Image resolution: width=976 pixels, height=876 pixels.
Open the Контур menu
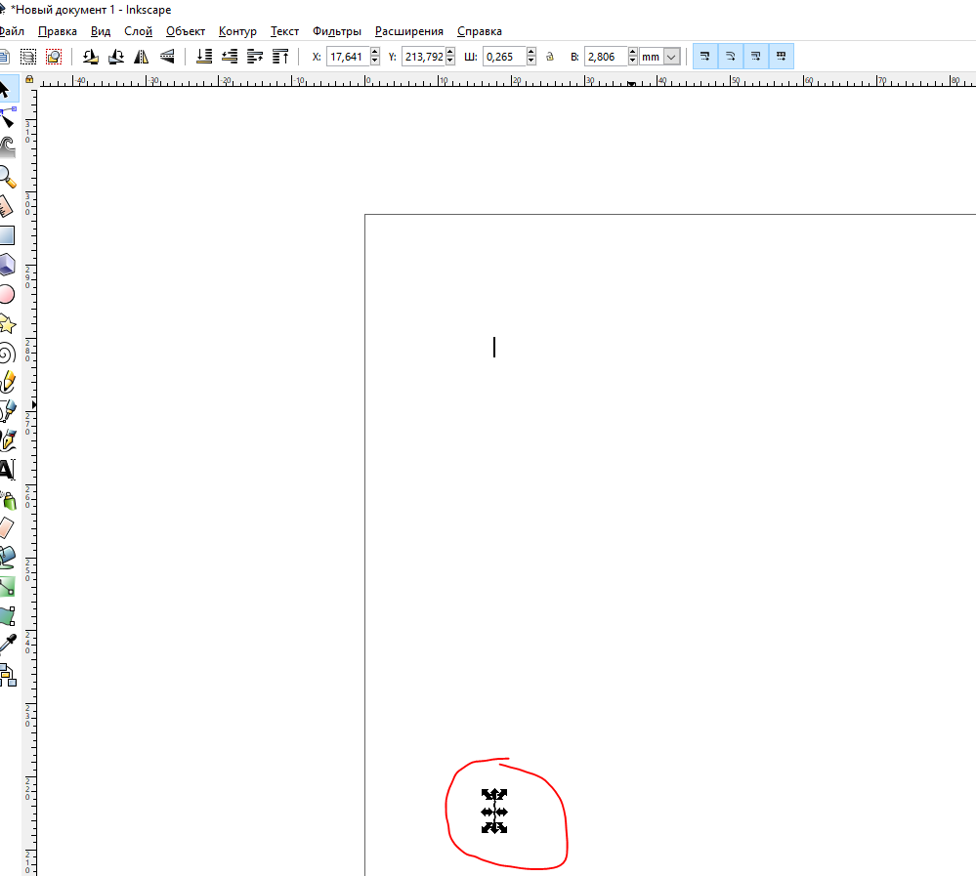click(x=237, y=31)
